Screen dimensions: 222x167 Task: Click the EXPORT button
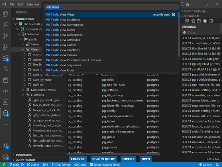click(x=128, y=159)
